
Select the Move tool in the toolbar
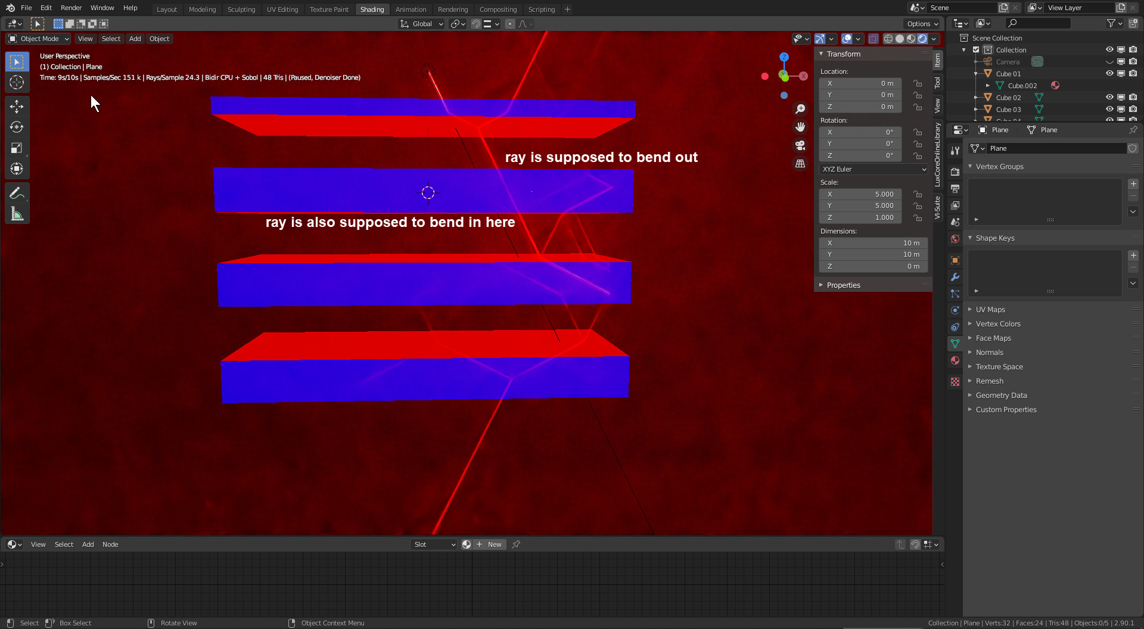pyautogui.click(x=17, y=107)
